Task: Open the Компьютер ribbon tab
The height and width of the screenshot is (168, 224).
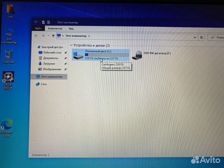Action: tap(55, 28)
